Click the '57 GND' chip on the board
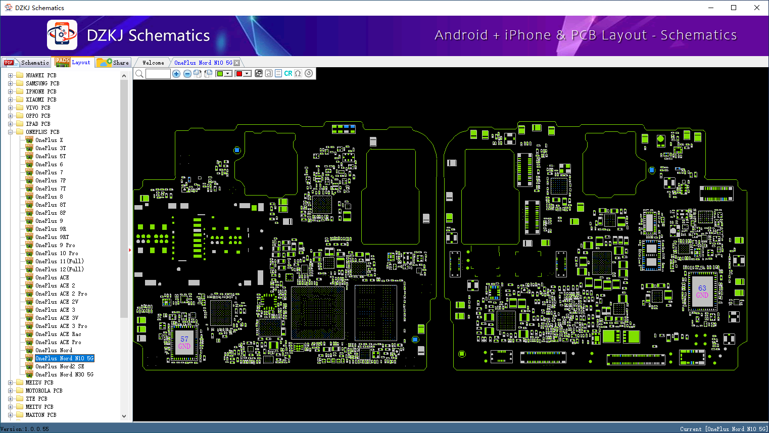 point(184,343)
